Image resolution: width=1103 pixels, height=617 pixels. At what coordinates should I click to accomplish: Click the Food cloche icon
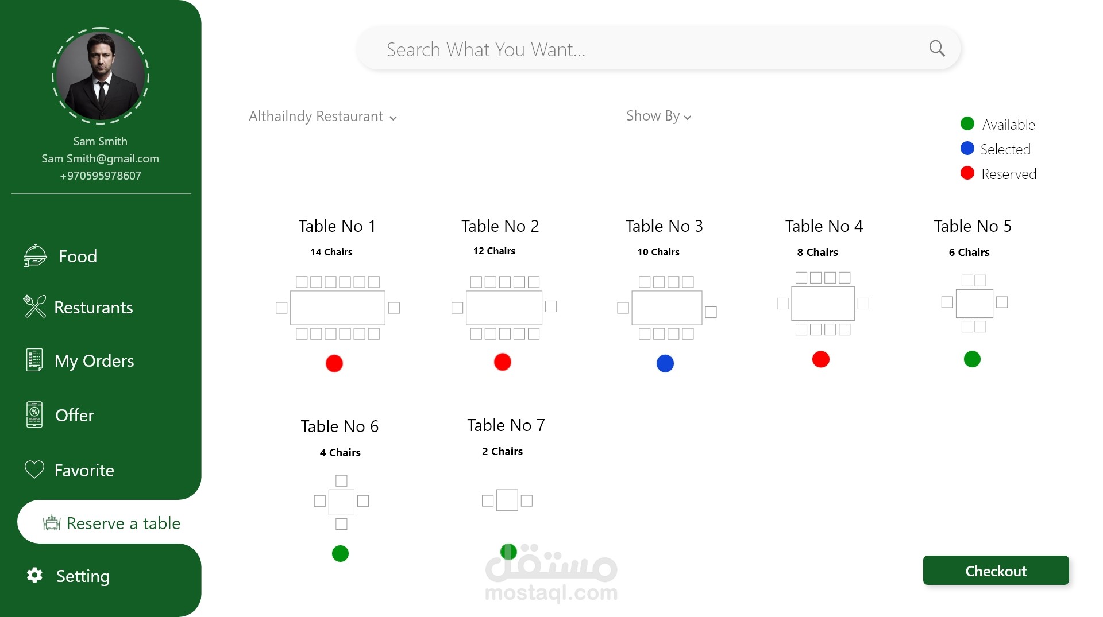[35, 256]
